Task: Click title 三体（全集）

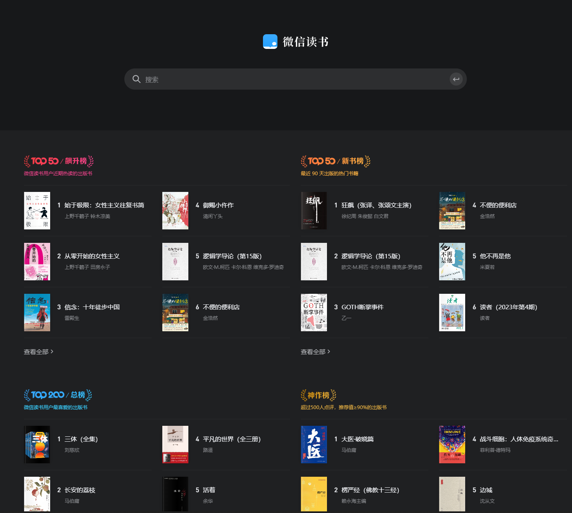Action: 81,439
